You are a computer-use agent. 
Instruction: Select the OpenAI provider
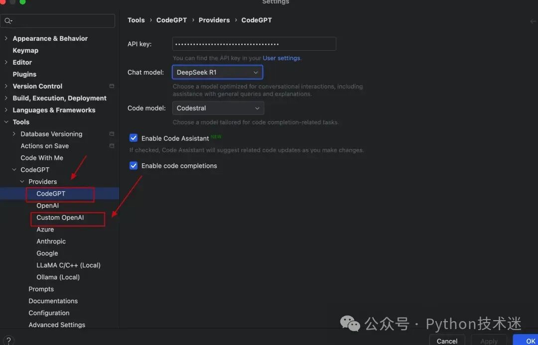[48, 206]
